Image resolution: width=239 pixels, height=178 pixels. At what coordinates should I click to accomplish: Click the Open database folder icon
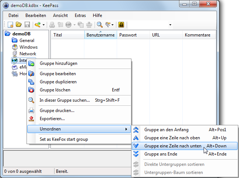coord(19,25)
